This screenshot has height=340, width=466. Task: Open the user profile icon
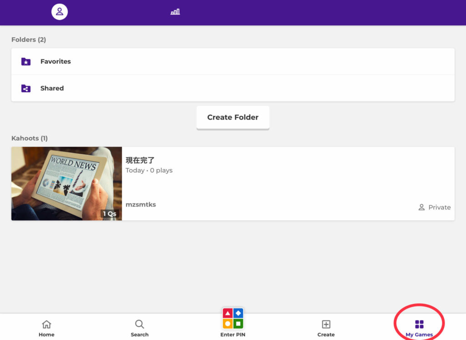pyautogui.click(x=60, y=11)
